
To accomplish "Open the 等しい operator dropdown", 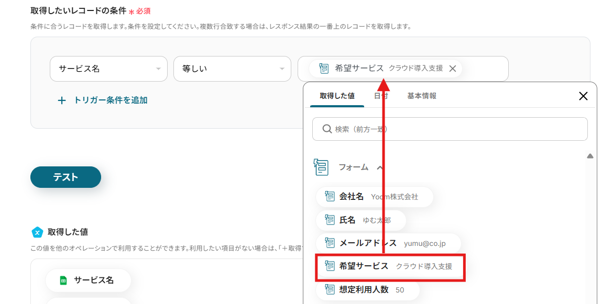I will click(232, 69).
